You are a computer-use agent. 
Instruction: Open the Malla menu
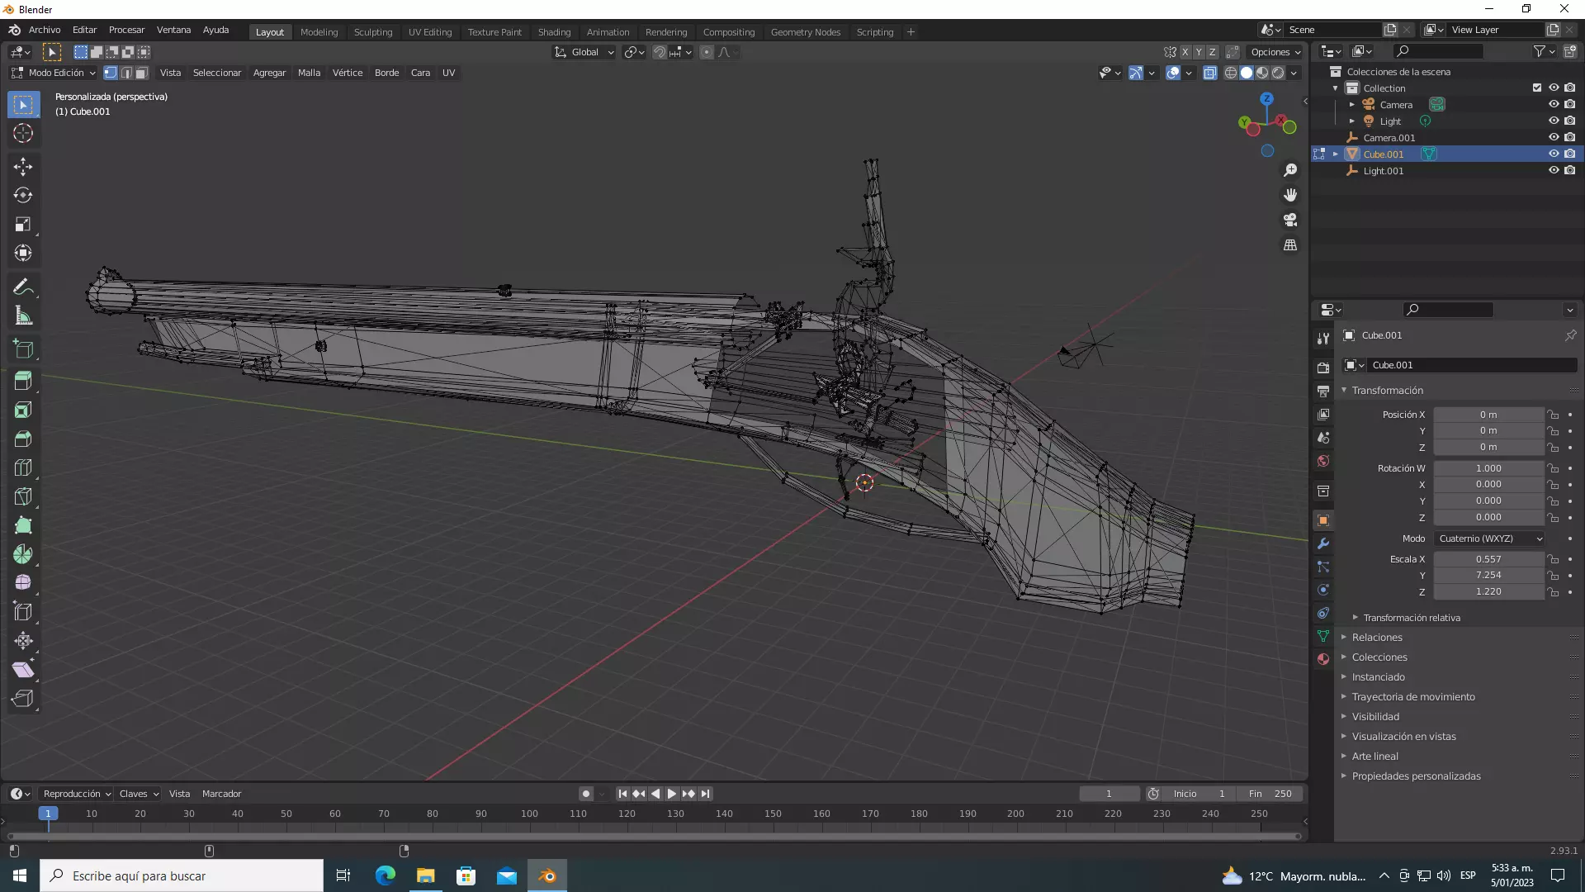pos(309,73)
